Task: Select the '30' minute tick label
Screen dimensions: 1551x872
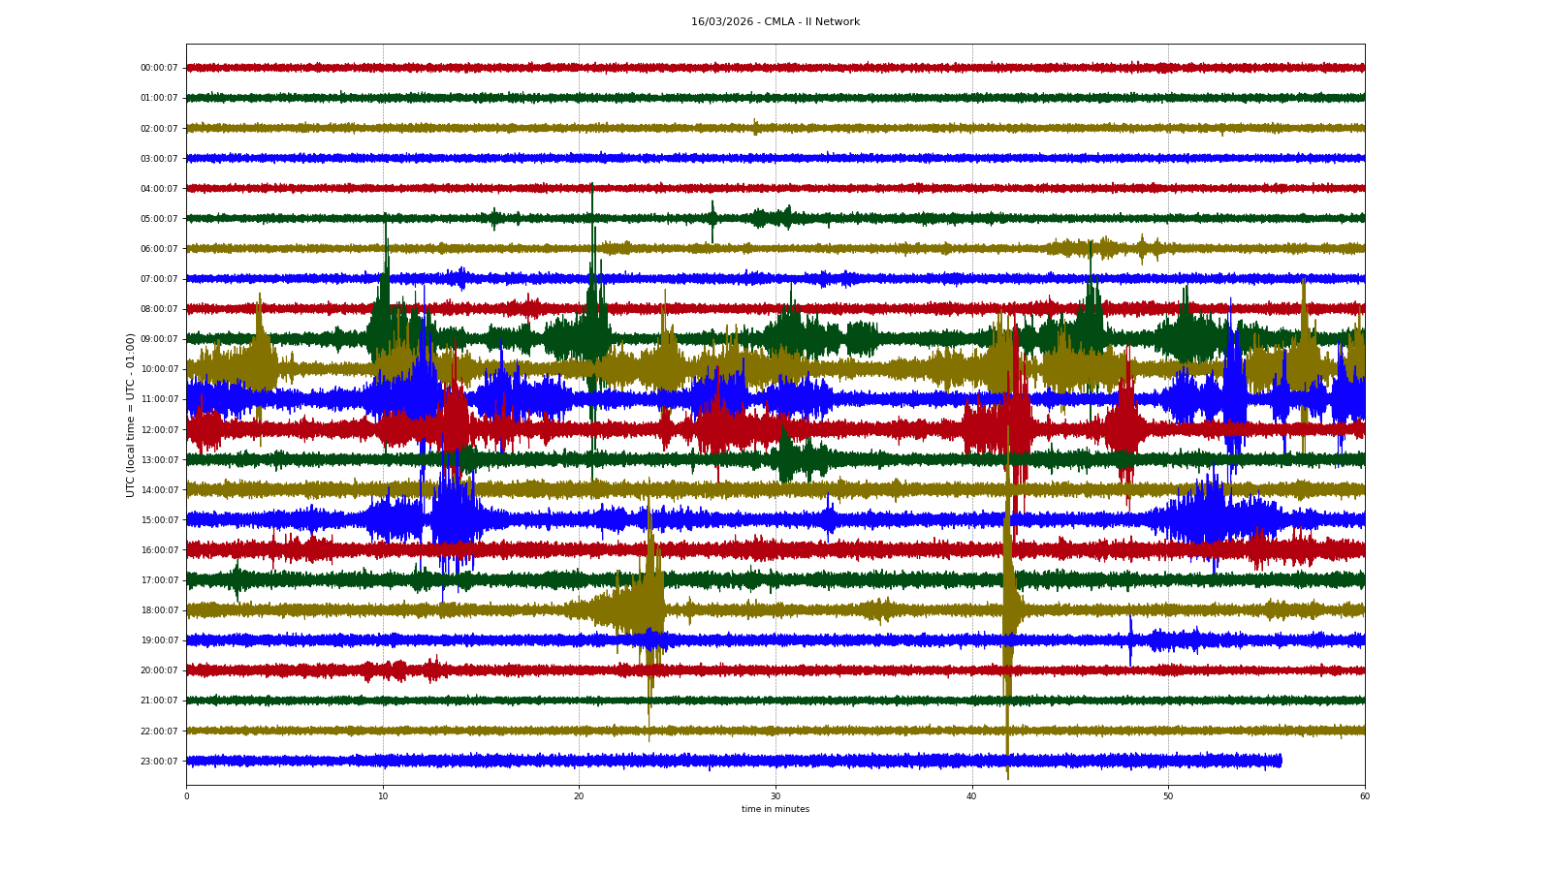Action: (x=775, y=796)
